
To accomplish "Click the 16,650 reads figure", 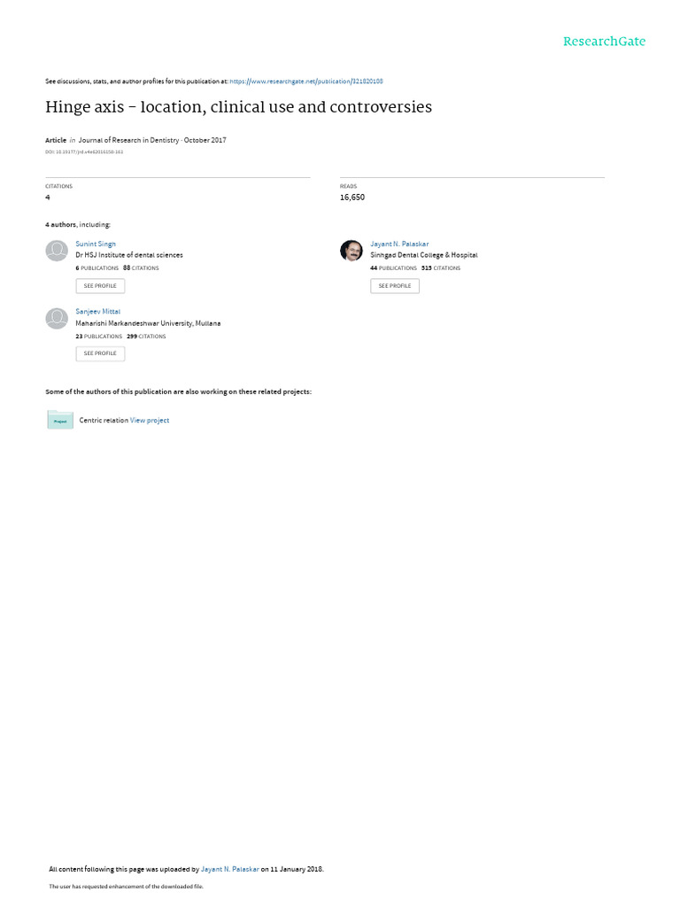I will (x=352, y=198).
